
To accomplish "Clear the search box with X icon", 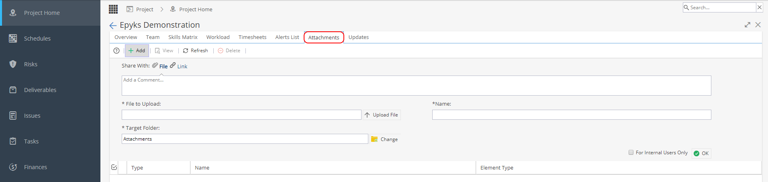I will tap(759, 7).
